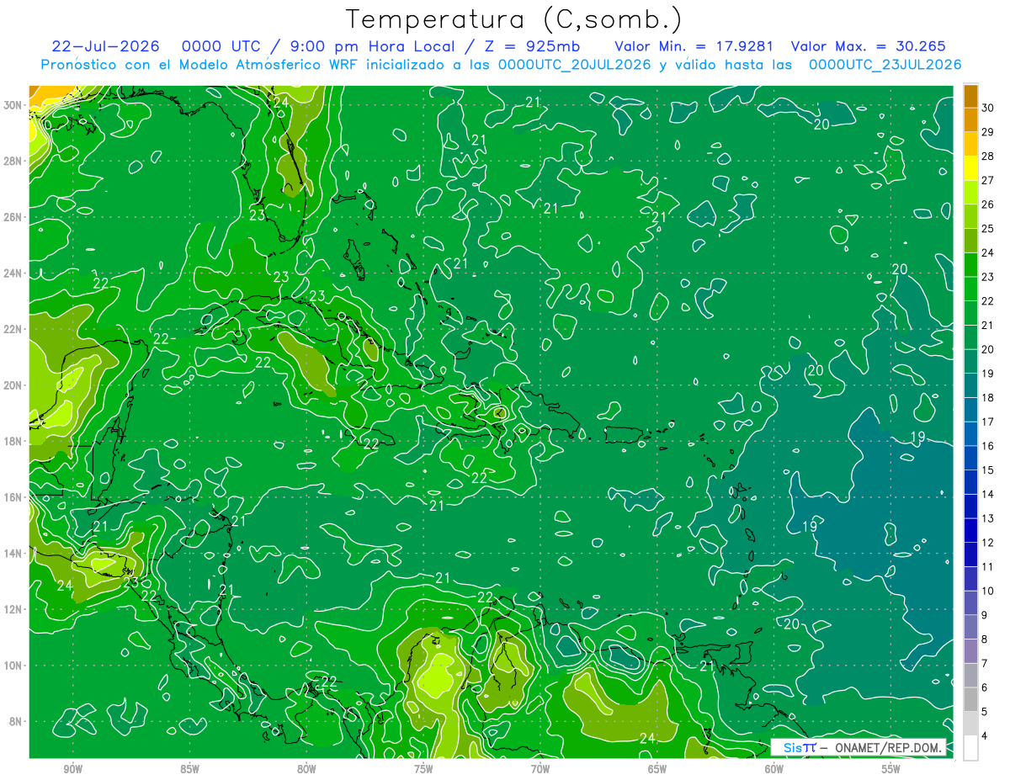
Task: Click the longitude axis label 65W
Action: [x=657, y=769]
